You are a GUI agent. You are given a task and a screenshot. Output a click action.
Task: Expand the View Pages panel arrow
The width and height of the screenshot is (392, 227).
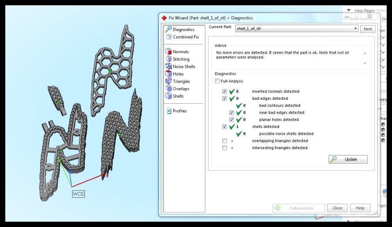click(349, 10)
